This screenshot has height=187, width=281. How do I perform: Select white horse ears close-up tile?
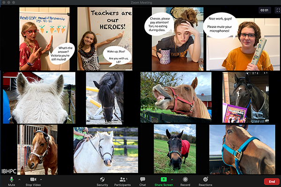[39, 98]
